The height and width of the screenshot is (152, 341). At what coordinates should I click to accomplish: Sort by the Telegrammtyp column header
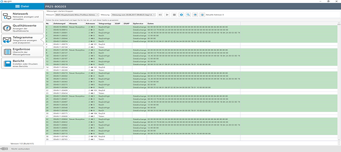(106, 23)
